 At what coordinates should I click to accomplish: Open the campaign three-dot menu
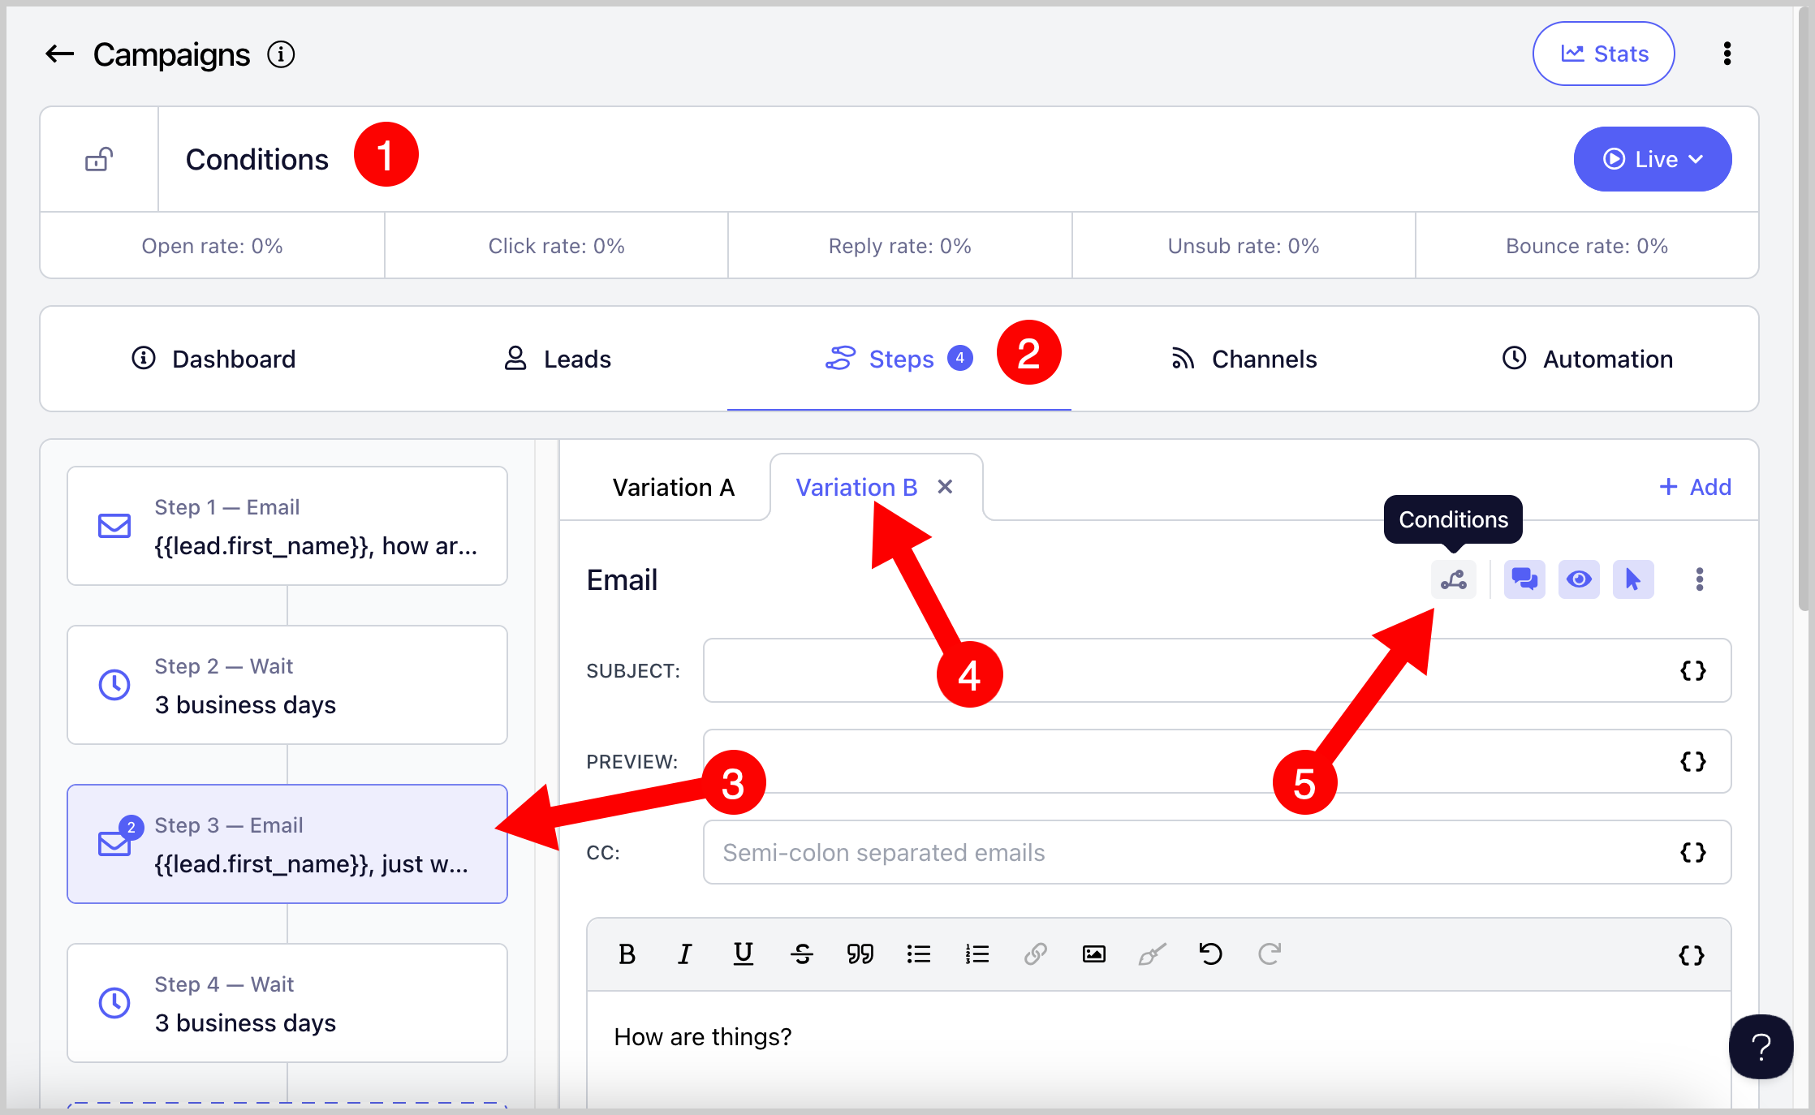1727,54
